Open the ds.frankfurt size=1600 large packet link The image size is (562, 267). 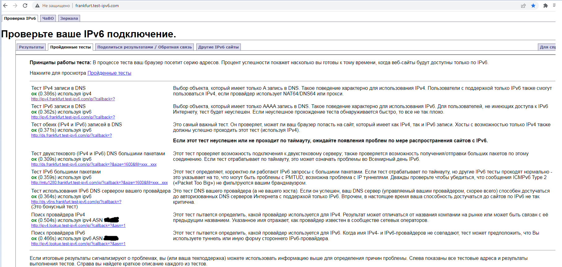pos(94,165)
